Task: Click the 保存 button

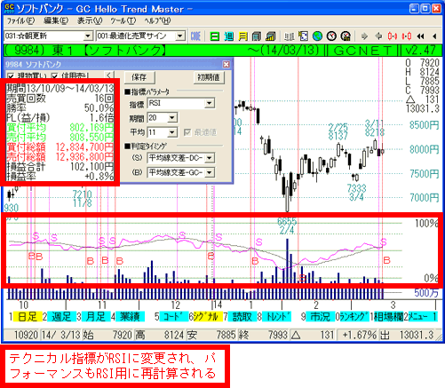Action: point(139,77)
